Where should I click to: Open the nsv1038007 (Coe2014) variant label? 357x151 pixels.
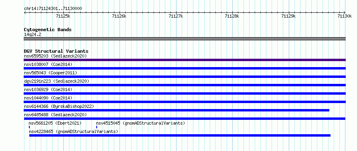(x=48, y=64)
